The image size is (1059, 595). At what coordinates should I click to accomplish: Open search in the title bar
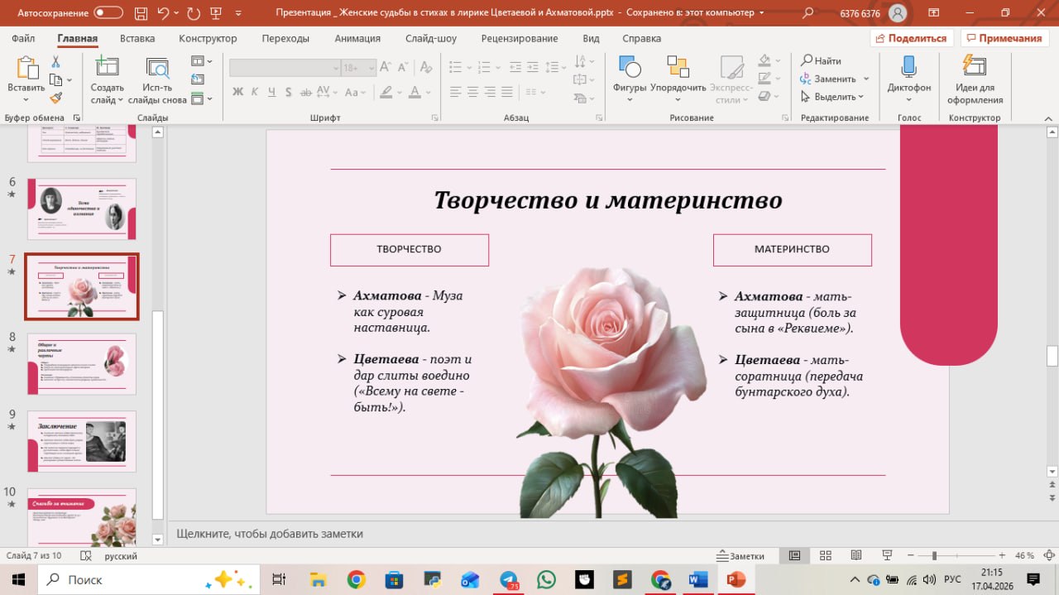(808, 12)
